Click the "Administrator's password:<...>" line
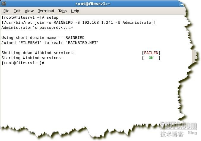 coord(37,28)
